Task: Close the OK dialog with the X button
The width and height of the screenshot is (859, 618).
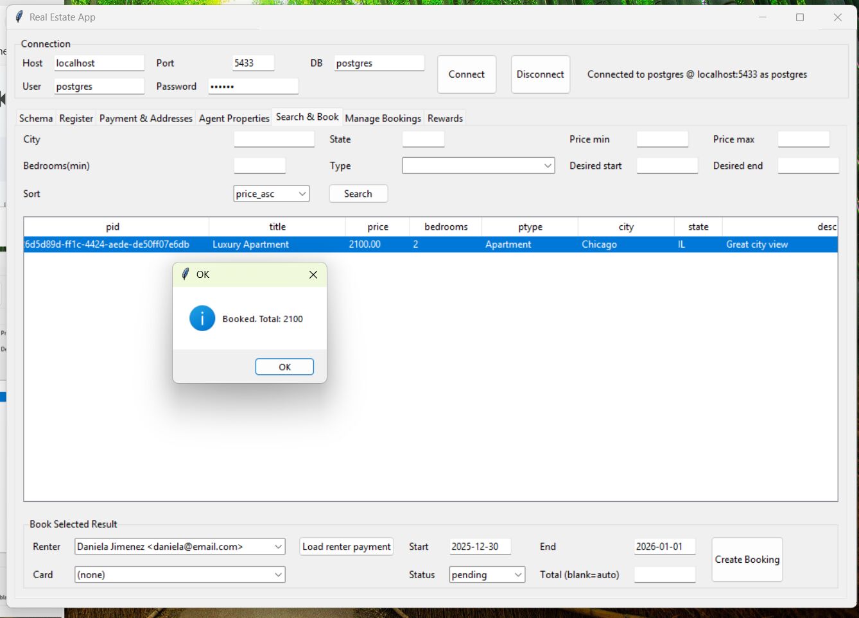Action: click(x=313, y=275)
